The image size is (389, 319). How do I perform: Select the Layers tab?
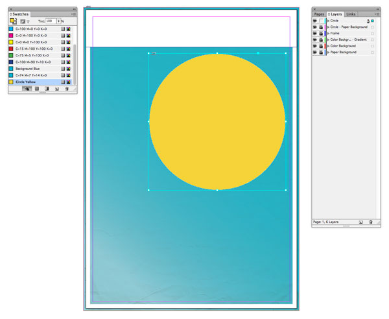pos(335,14)
